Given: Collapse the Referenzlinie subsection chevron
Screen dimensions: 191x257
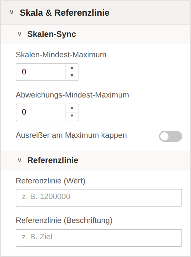Looking at the screenshot, I should [19, 160].
